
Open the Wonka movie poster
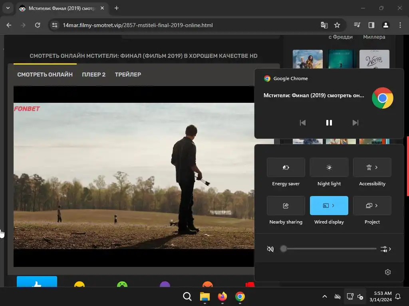374,59
